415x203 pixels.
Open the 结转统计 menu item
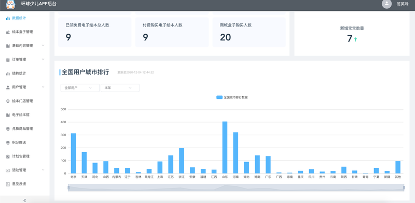(24, 74)
